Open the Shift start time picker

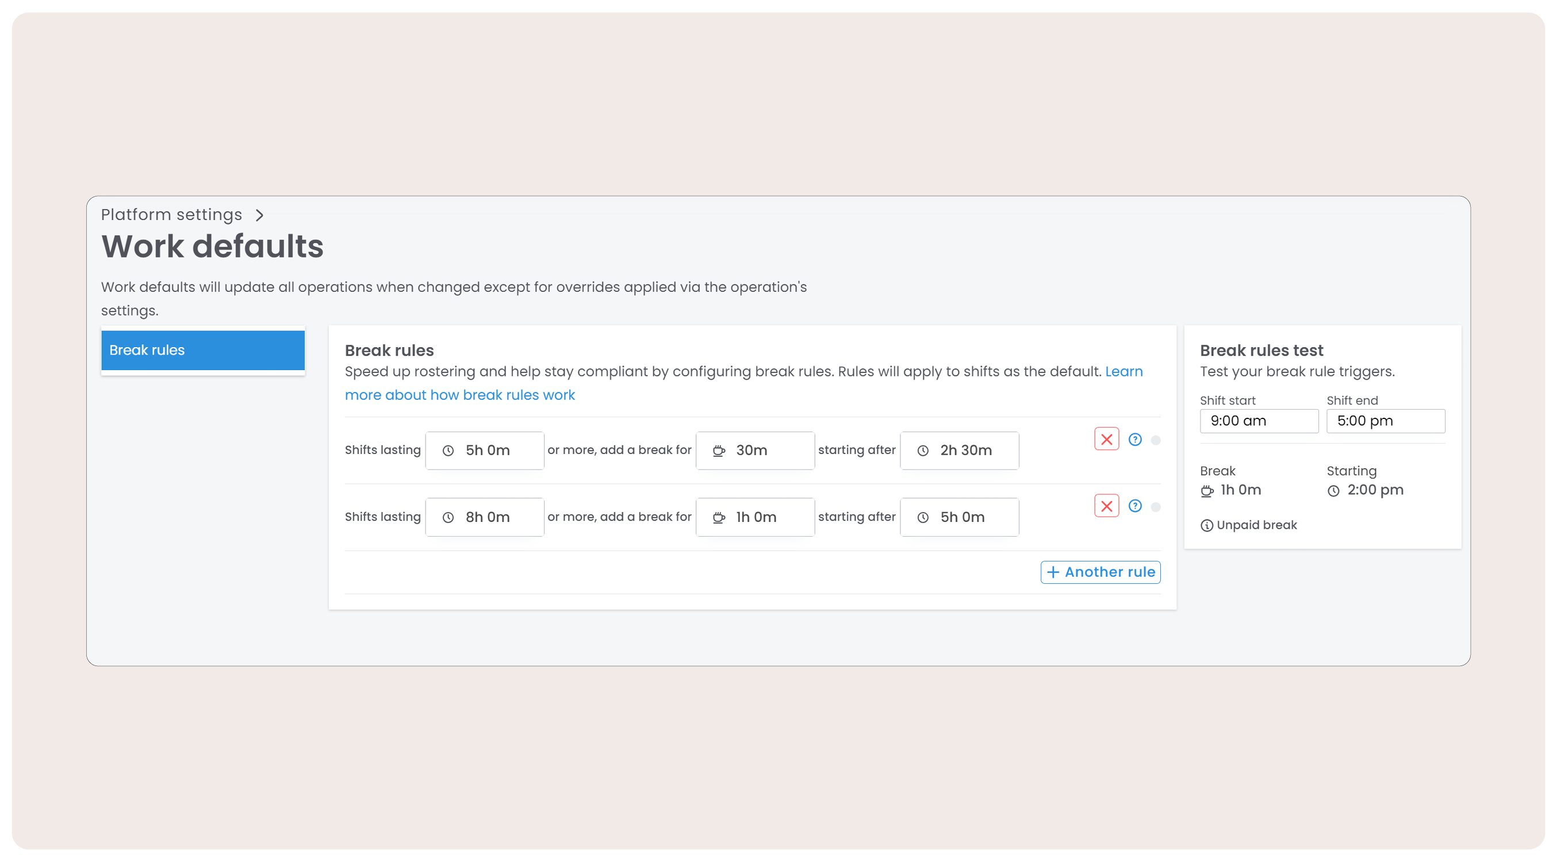tap(1259, 421)
